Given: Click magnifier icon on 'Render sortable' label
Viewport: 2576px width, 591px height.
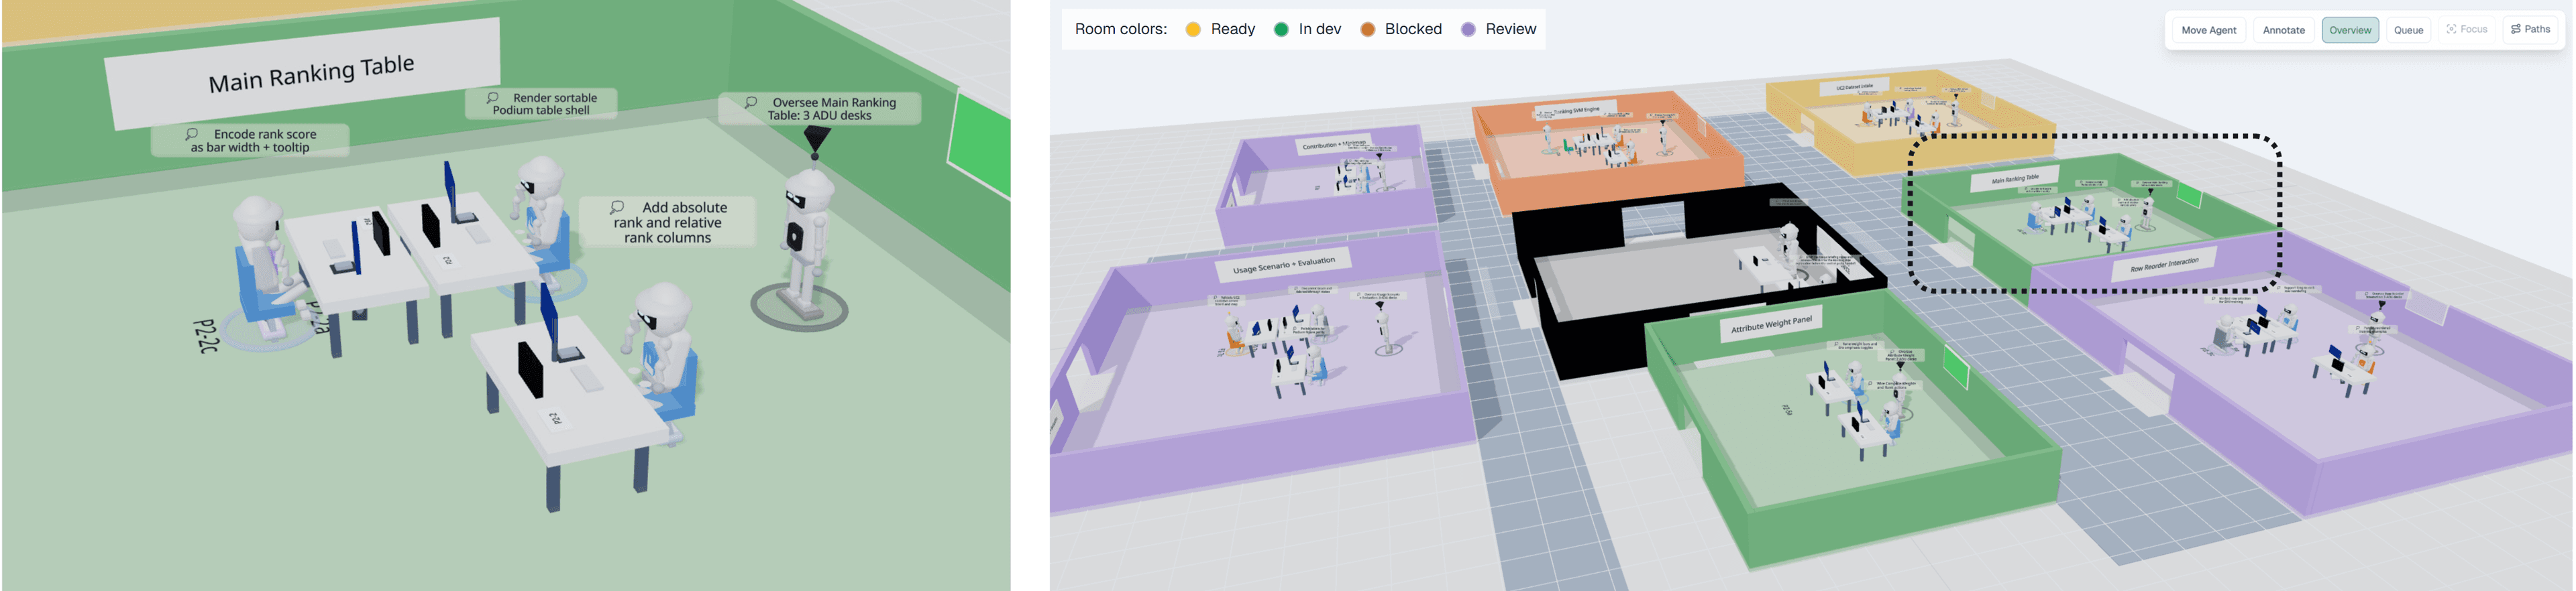Looking at the screenshot, I should [x=492, y=98].
